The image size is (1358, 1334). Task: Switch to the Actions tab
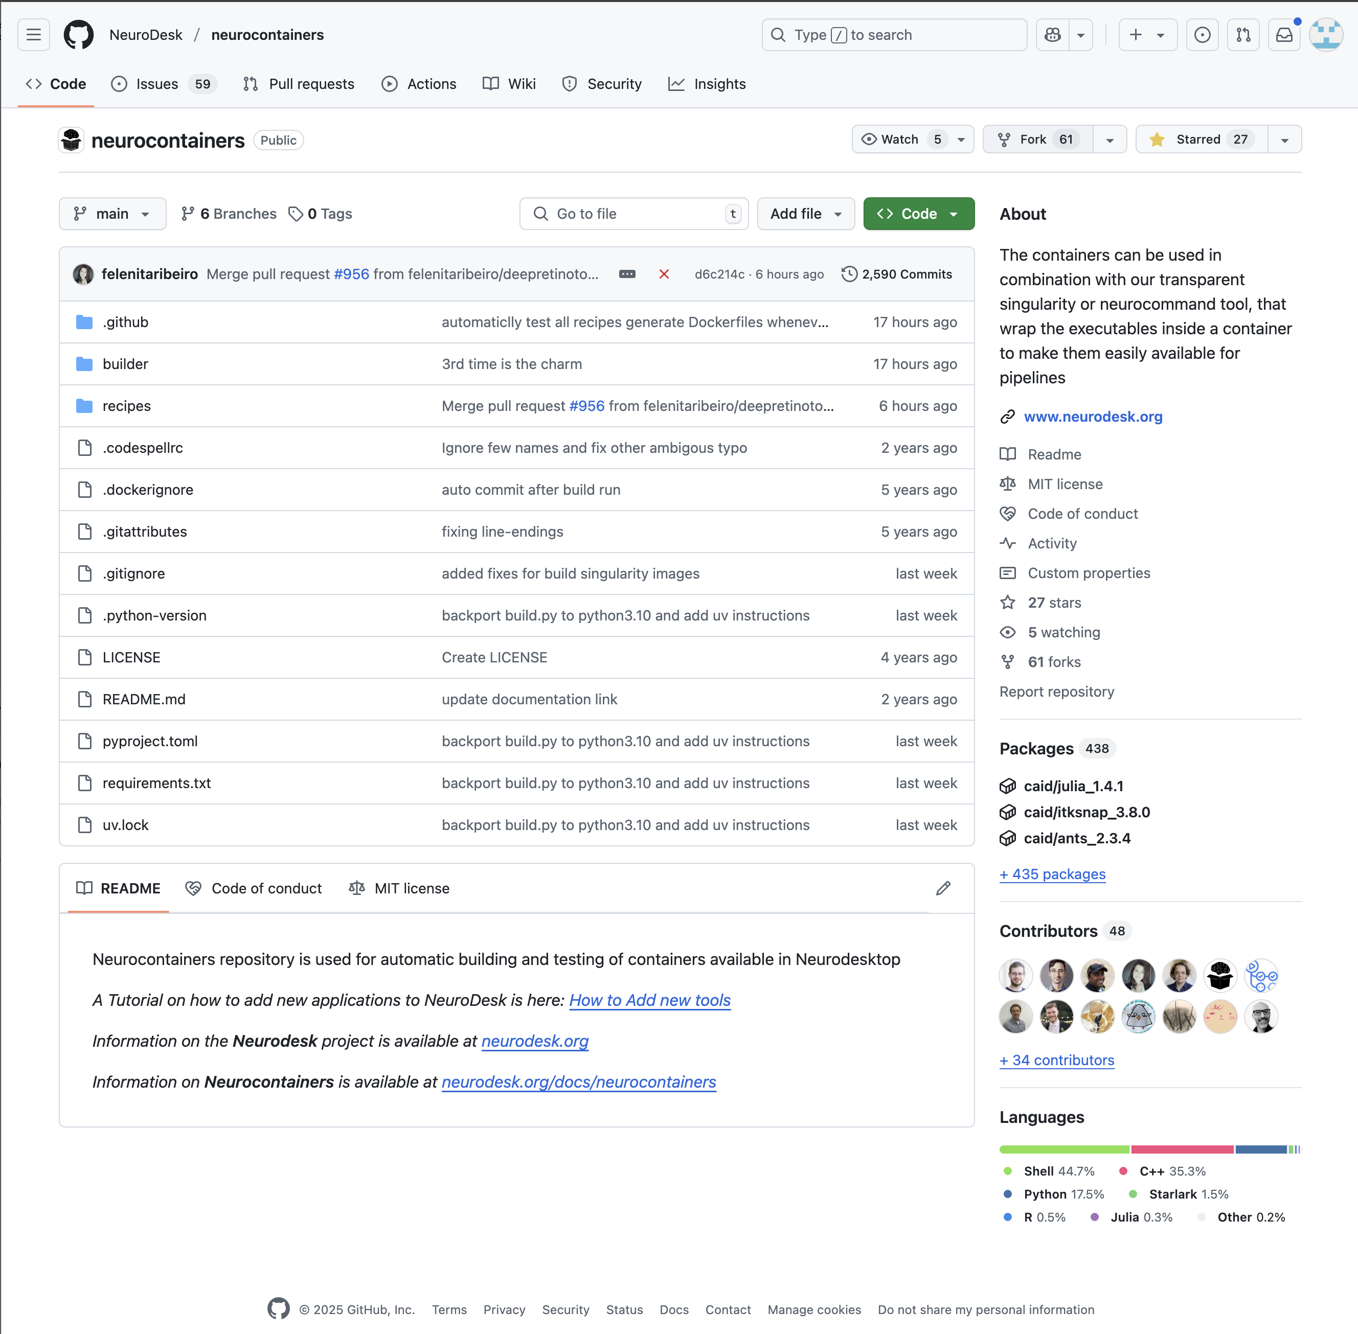click(x=419, y=84)
